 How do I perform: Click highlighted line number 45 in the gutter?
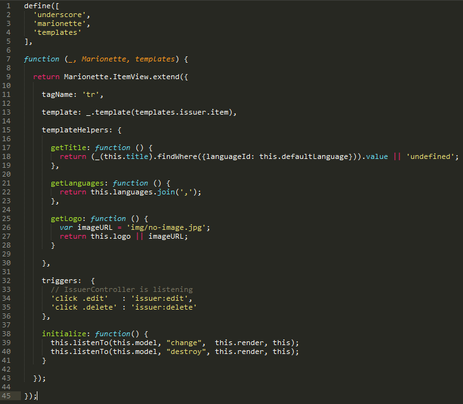tap(6, 396)
